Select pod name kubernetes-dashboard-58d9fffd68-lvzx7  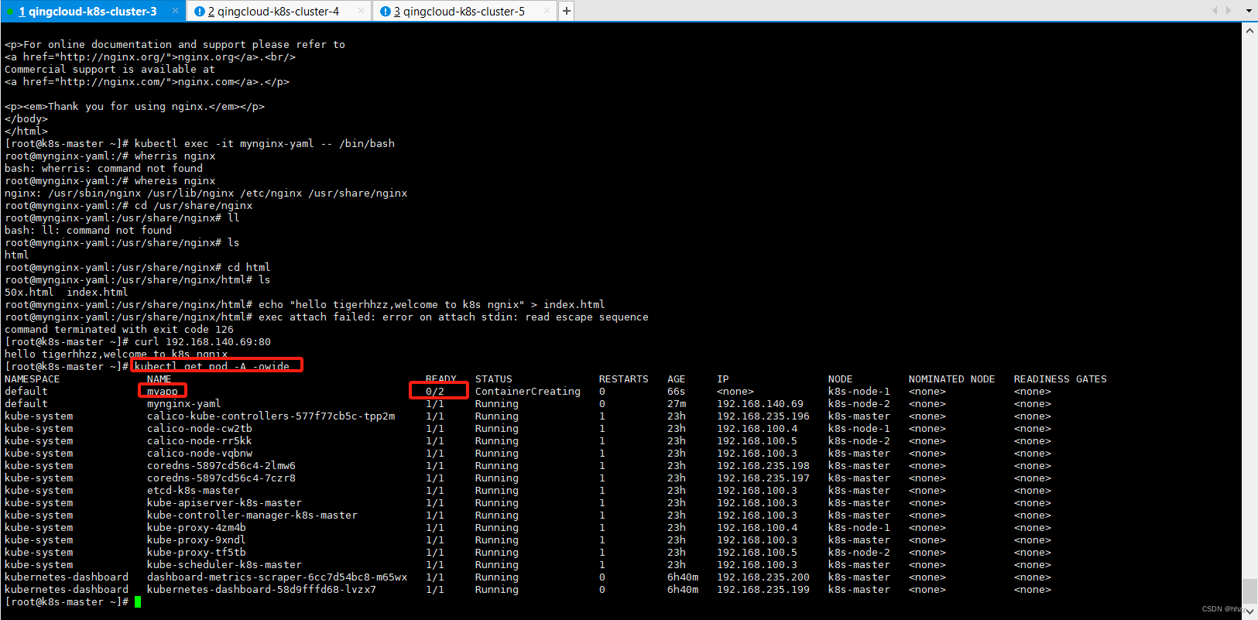[262, 589]
